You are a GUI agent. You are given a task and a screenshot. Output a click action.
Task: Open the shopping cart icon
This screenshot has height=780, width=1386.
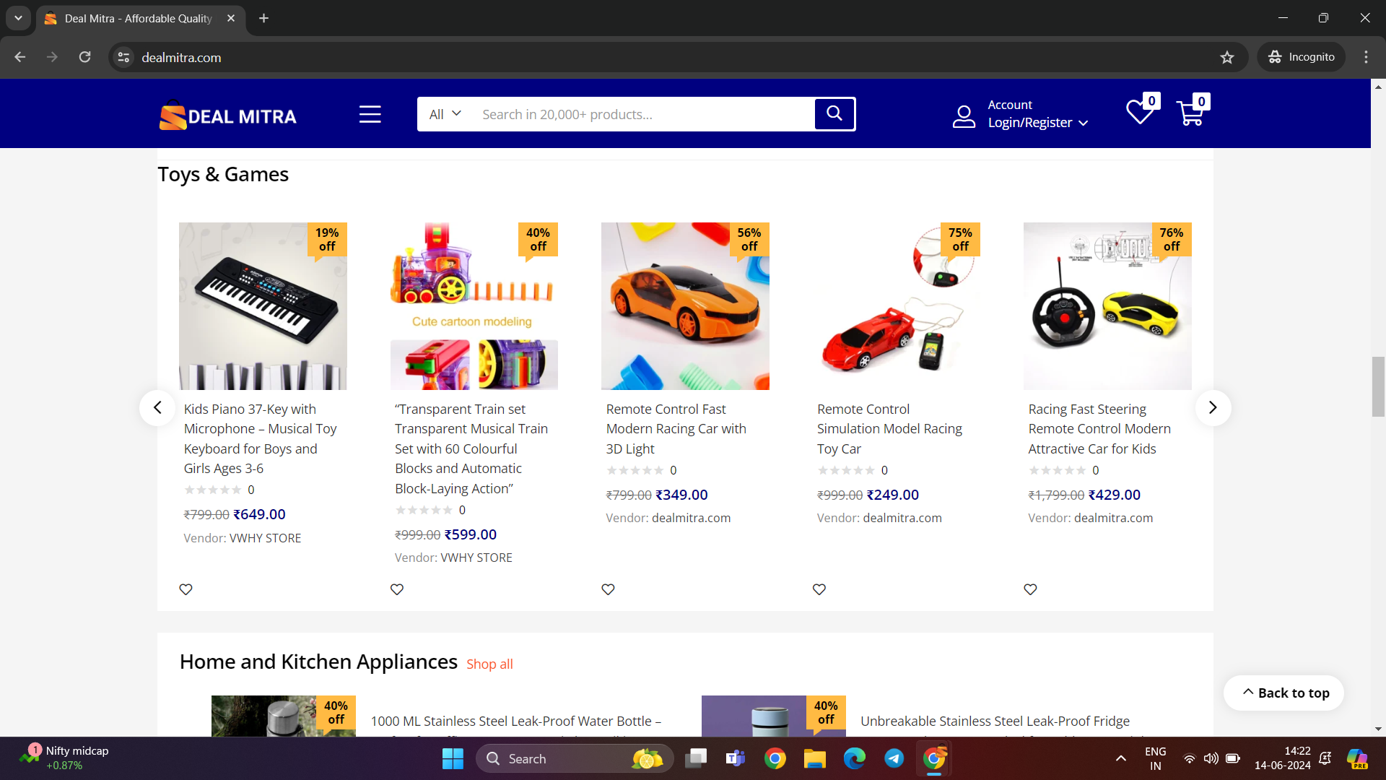(x=1190, y=113)
